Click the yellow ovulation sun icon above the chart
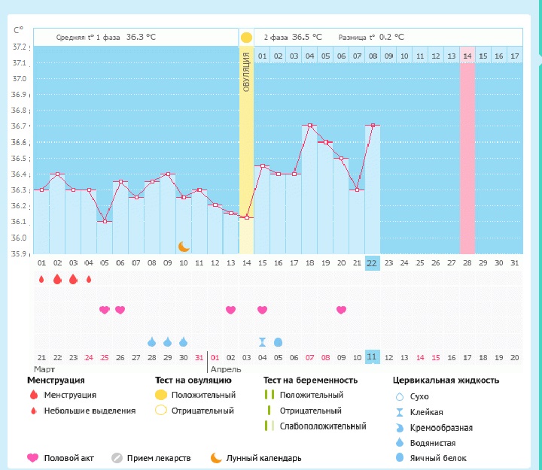542x470 pixels. point(246,37)
